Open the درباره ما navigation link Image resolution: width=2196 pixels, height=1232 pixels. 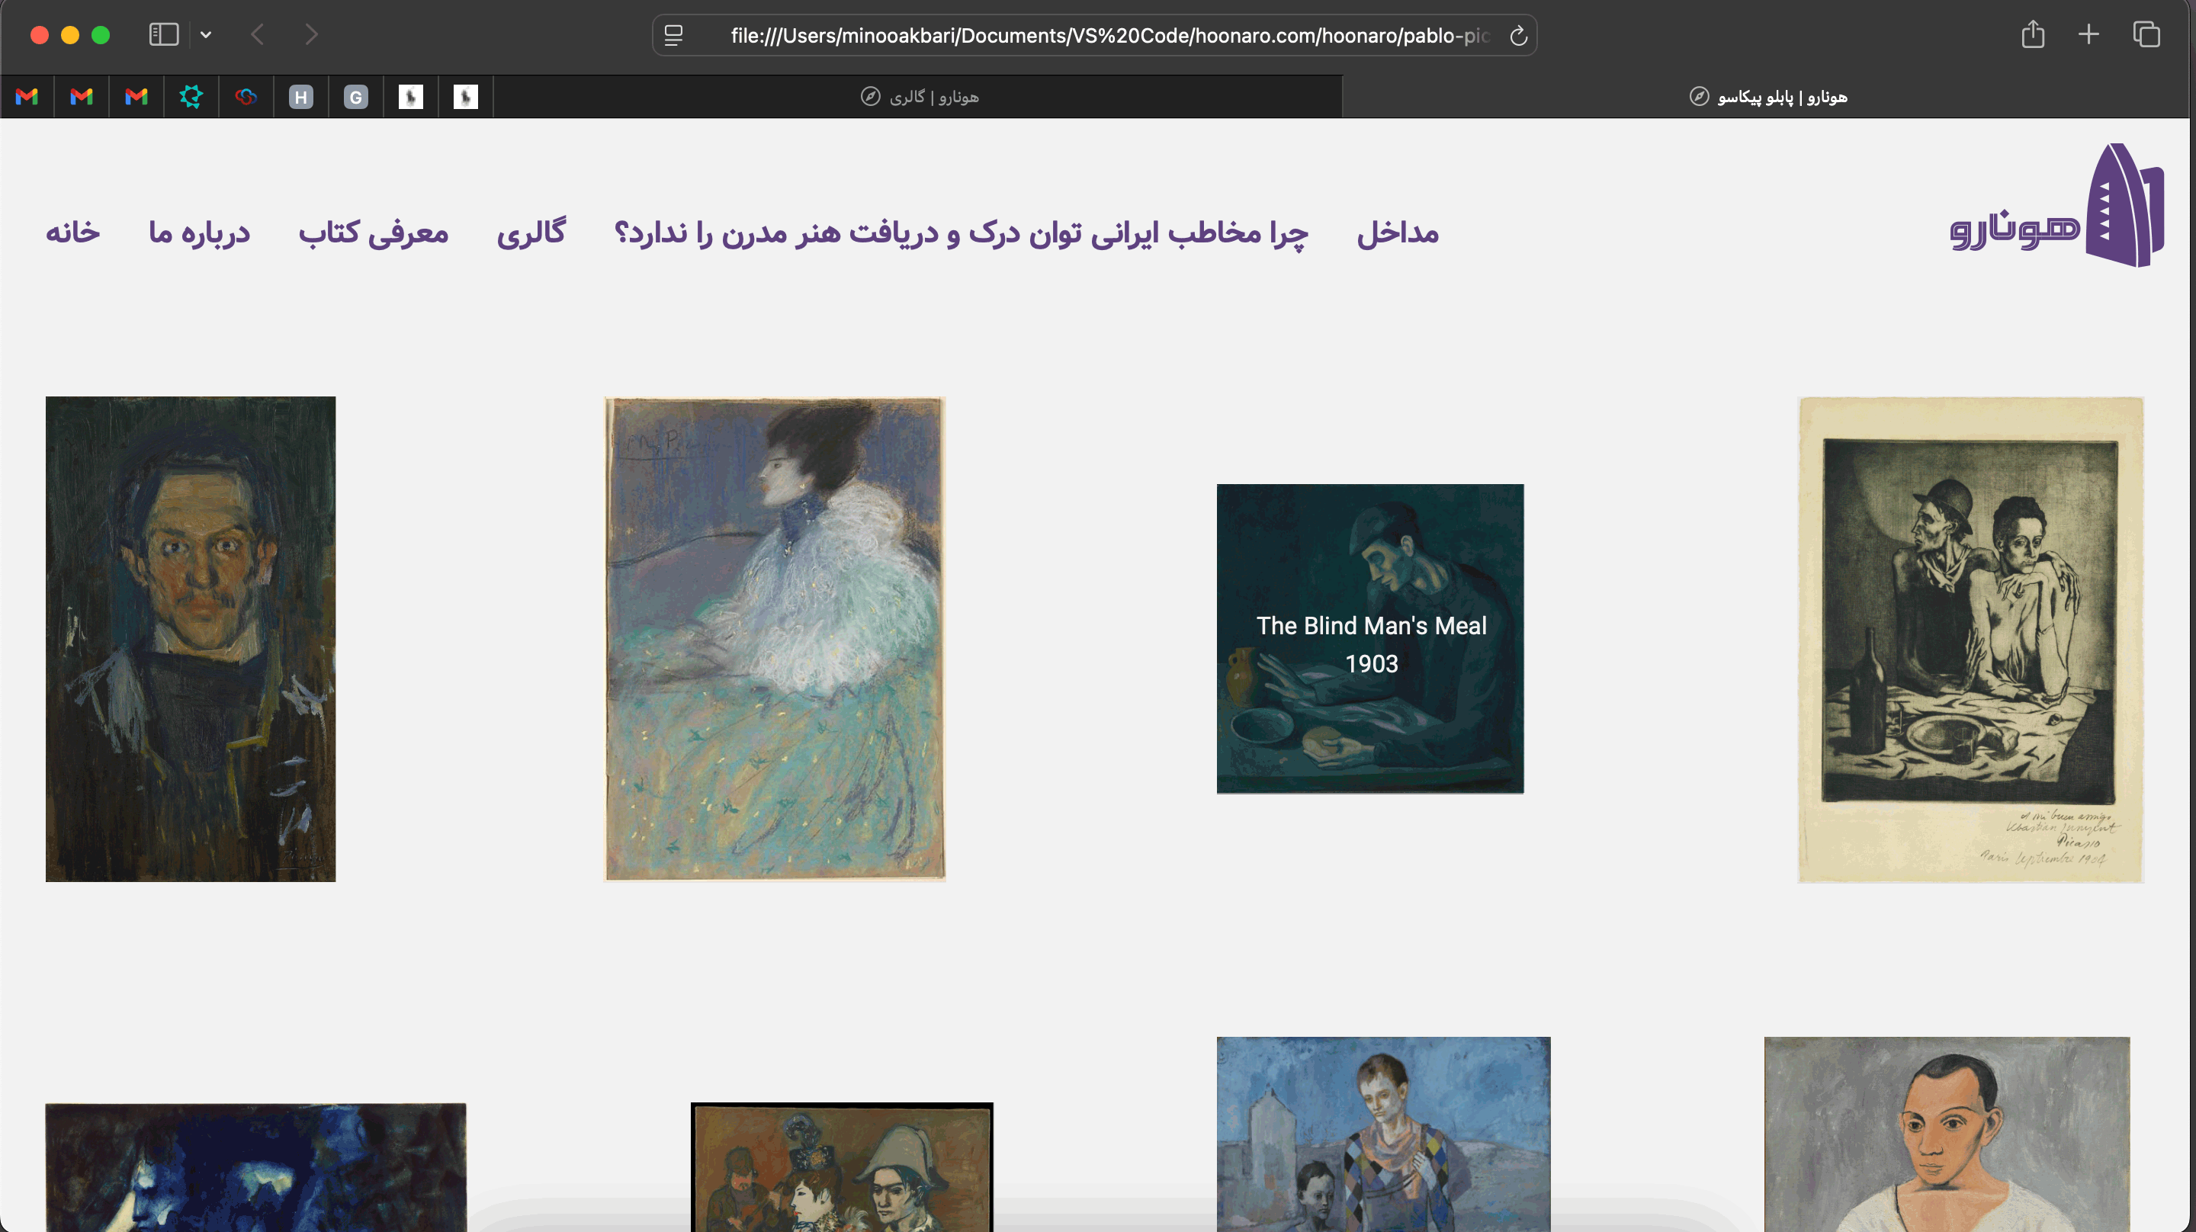[x=198, y=232]
